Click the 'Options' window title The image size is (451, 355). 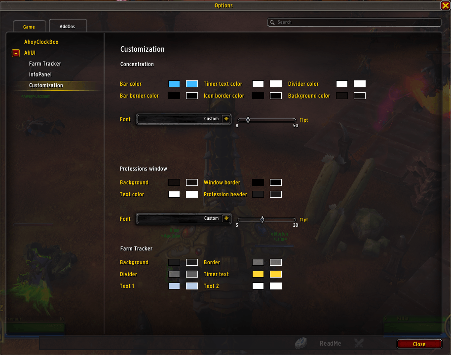coord(224,5)
